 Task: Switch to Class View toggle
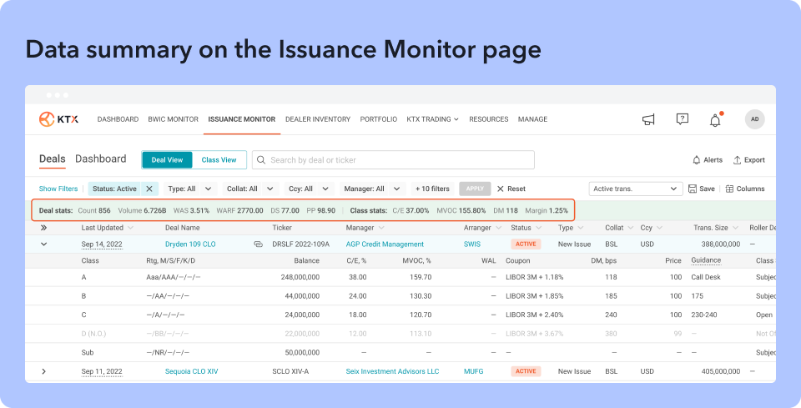point(219,160)
